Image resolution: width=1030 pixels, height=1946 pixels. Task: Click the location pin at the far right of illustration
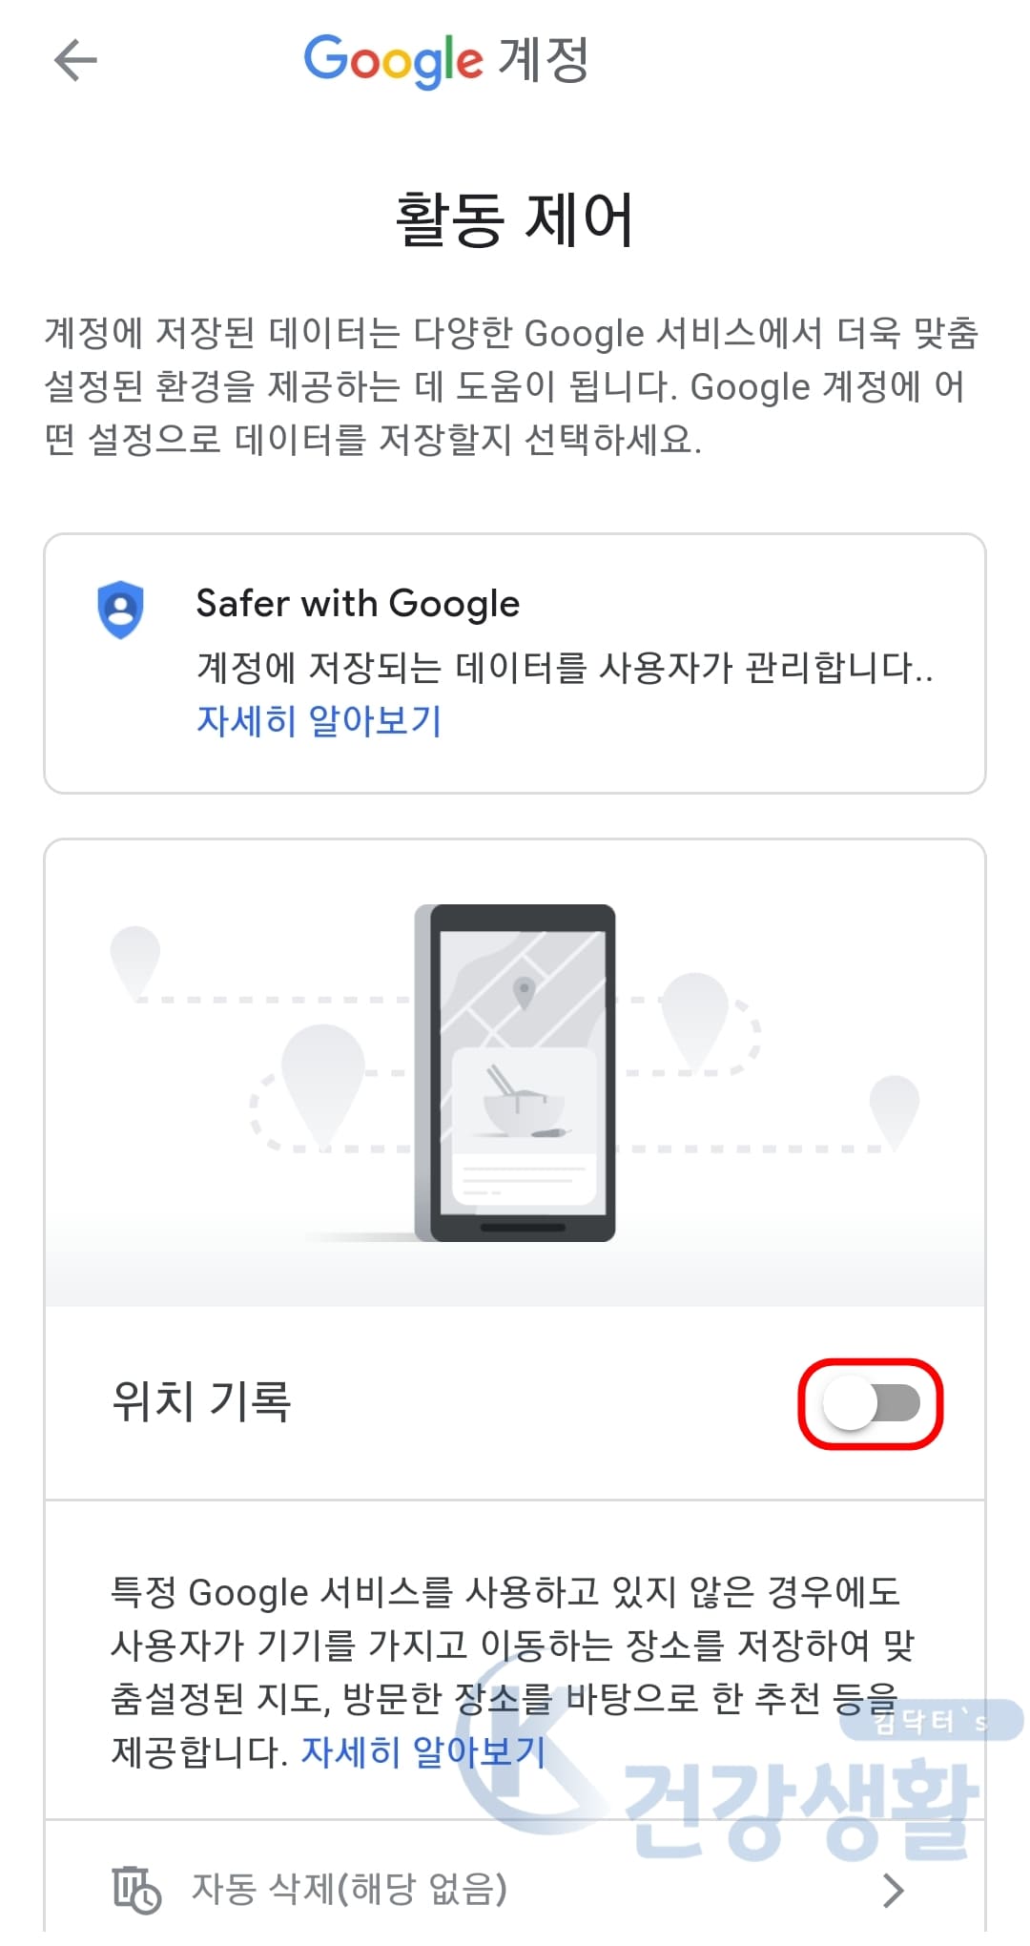tap(895, 1110)
